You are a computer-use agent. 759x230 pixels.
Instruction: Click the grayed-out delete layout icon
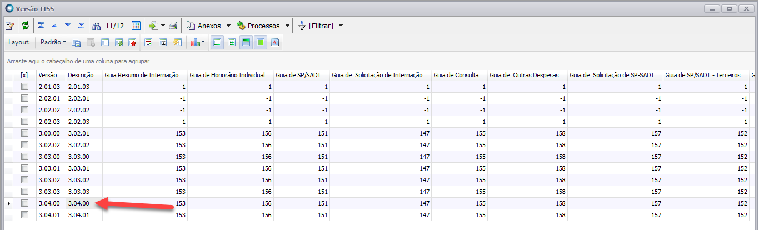pos(91,42)
